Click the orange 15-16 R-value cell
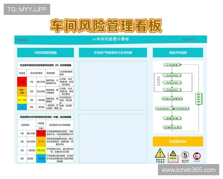The image size is (223, 179). [x=41, y=141]
